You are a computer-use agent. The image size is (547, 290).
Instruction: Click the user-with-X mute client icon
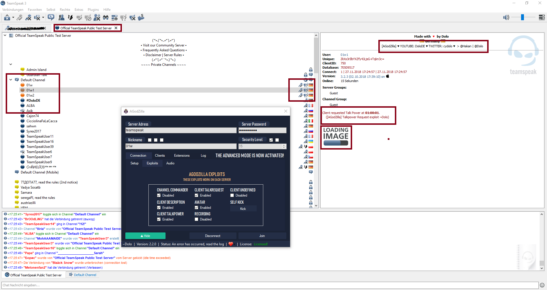(97, 18)
